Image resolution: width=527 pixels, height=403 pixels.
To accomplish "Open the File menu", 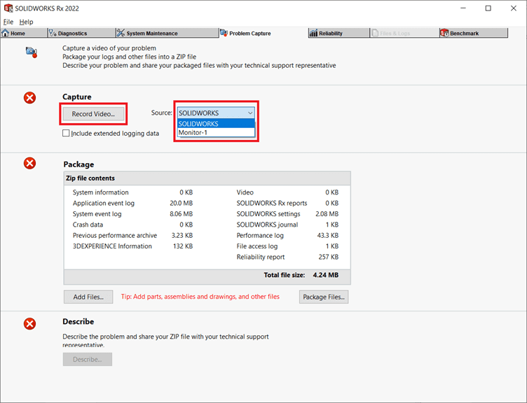I will [x=8, y=22].
